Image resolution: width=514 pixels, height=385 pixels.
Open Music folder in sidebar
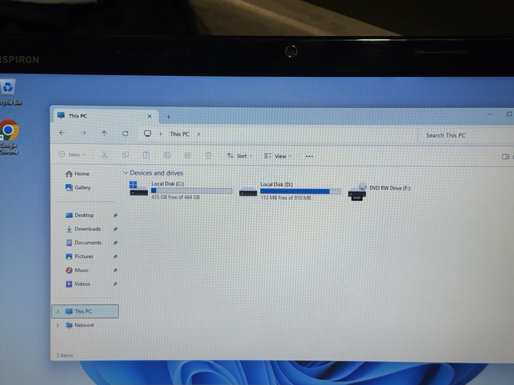click(77, 270)
